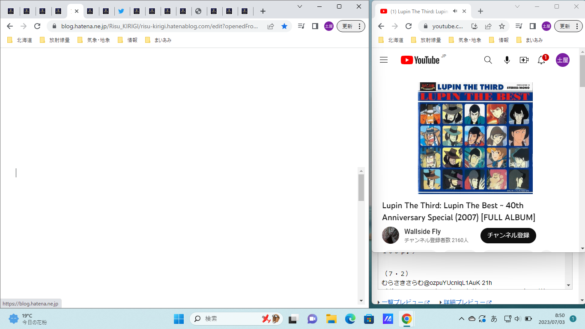
Task: Open the Wallside Fly channel avatar
Action: click(391, 235)
